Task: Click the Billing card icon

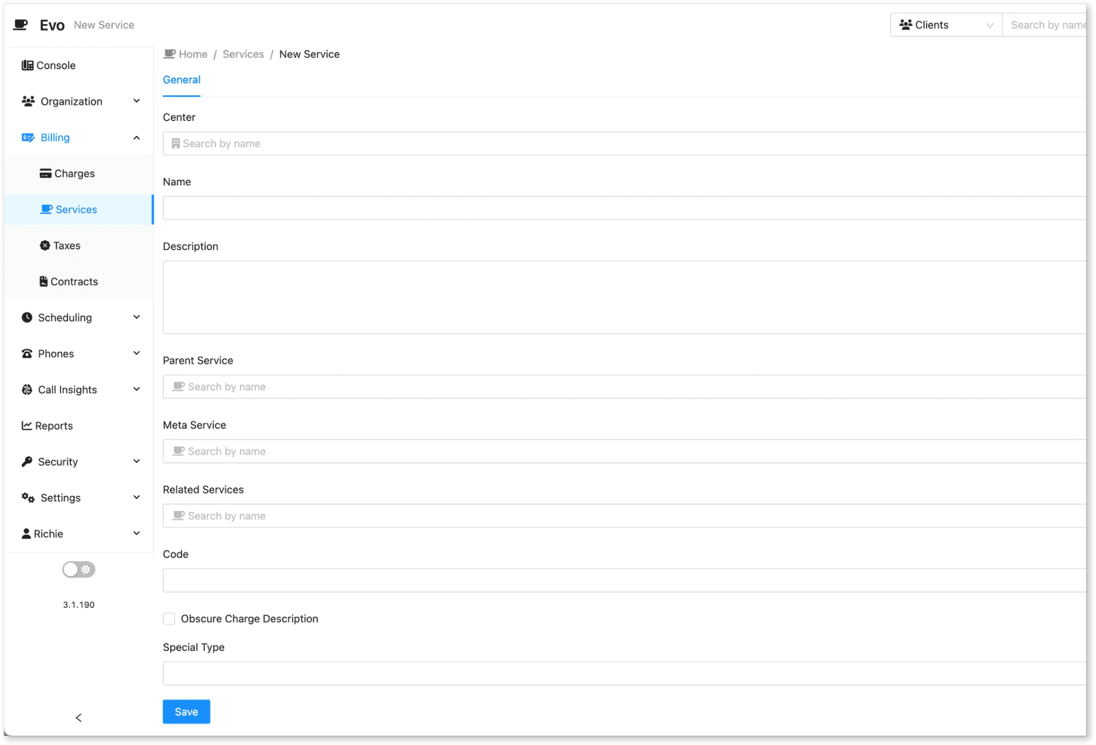Action: [x=28, y=138]
